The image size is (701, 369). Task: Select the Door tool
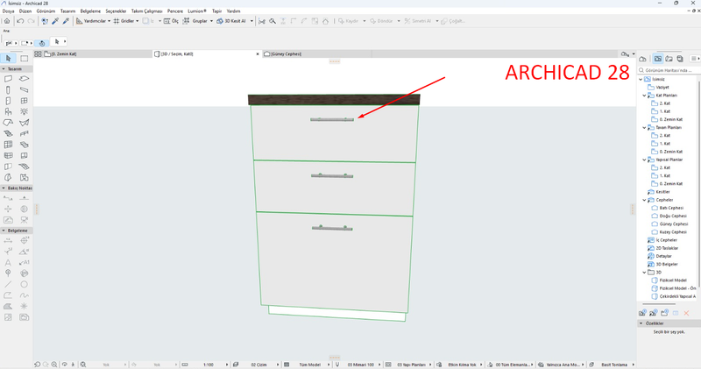click(8, 101)
